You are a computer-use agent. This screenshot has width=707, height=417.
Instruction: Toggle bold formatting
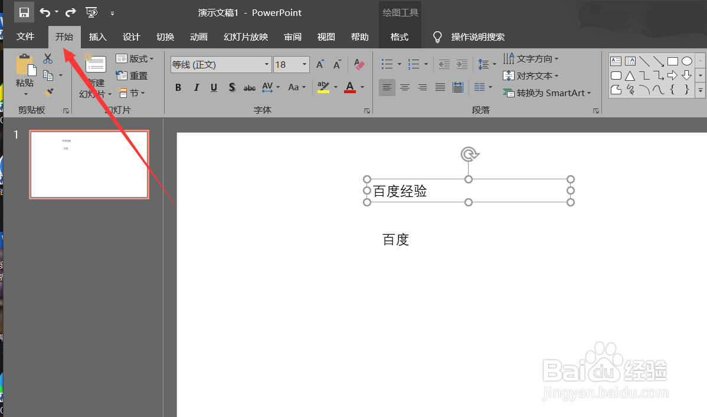178,87
